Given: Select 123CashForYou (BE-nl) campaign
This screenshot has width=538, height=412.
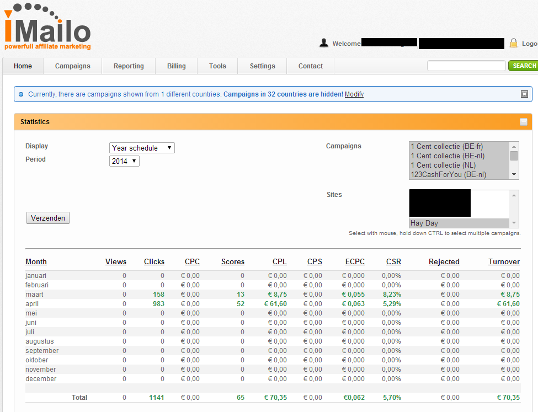Looking at the screenshot, I should (x=460, y=174).
